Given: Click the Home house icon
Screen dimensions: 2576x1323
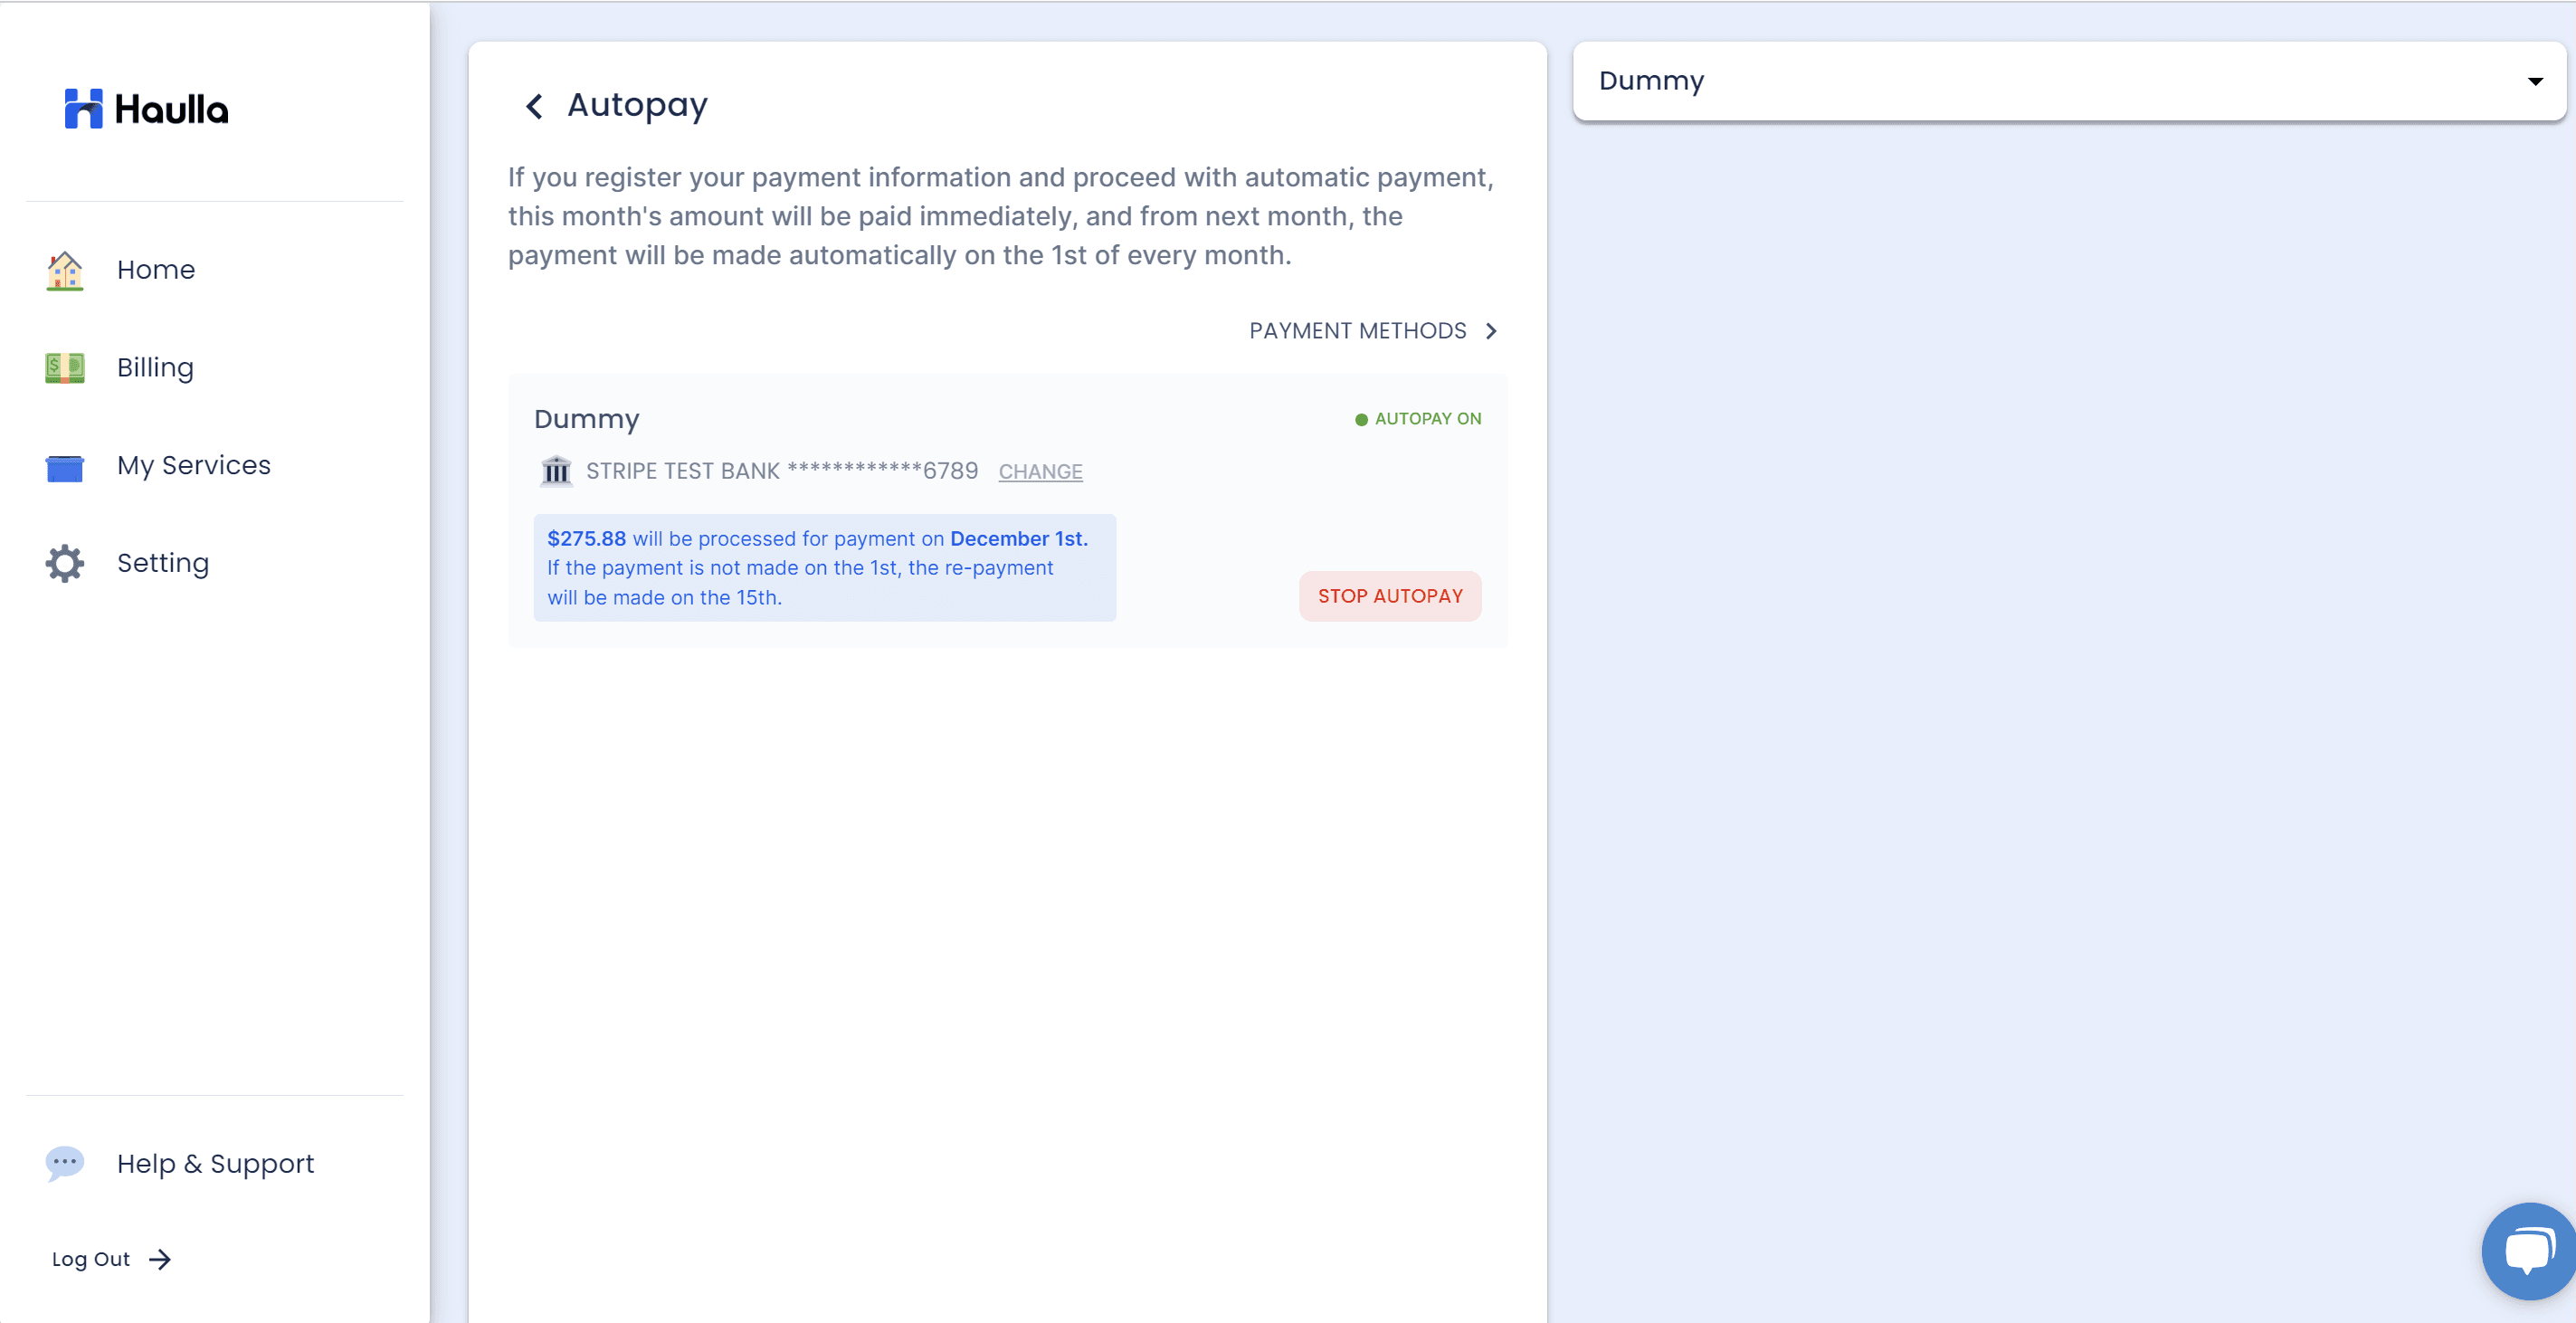Looking at the screenshot, I should (x=65, y=270).
